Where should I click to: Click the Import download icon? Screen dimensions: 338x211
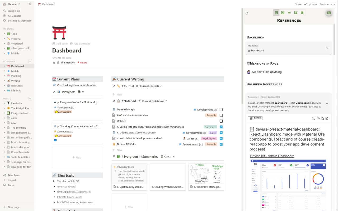(x=4, y=180)
